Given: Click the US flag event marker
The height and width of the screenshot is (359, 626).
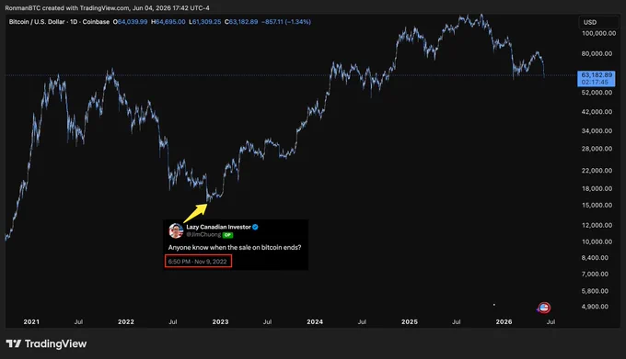Looking at the screenshot, I should click(x=544, y=308).
